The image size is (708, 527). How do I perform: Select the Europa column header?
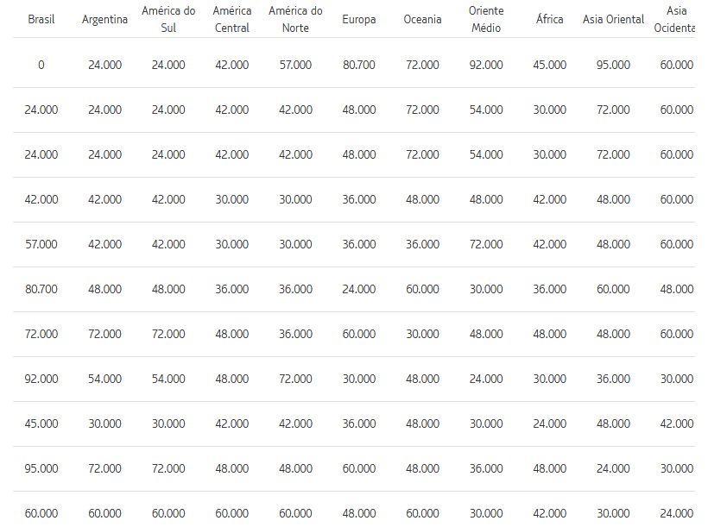[359, 20]
